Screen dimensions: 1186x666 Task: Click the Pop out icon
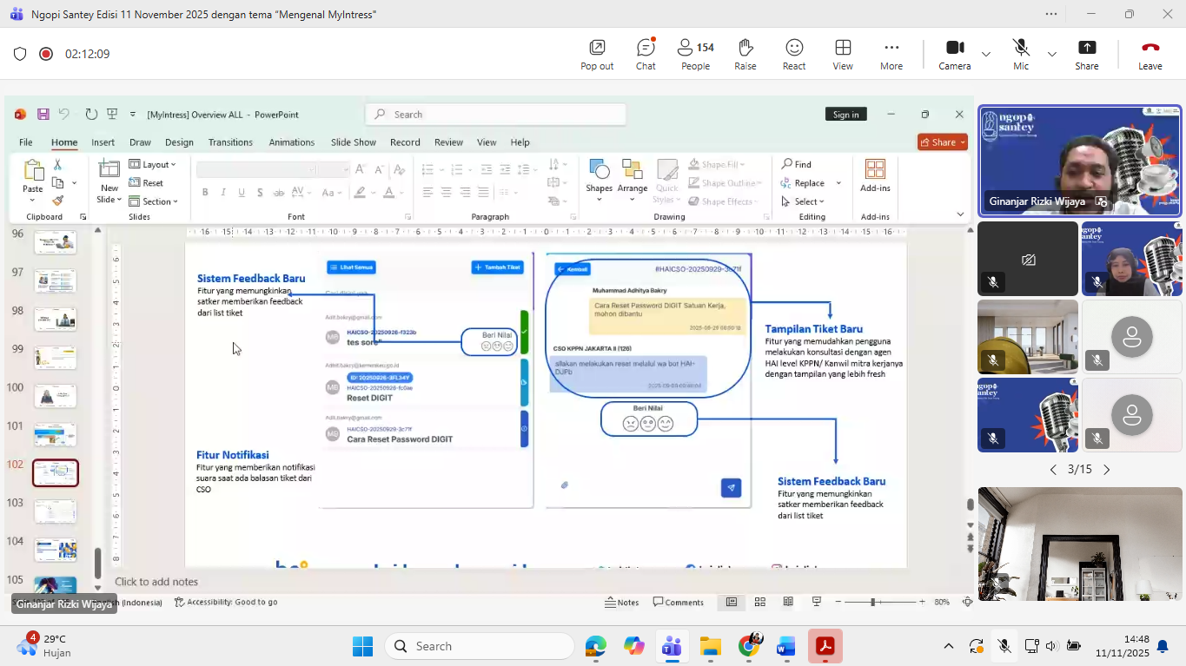click(597, 54)
